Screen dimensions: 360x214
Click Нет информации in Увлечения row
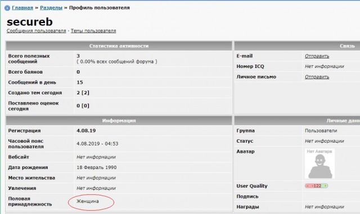coord(96,188)
